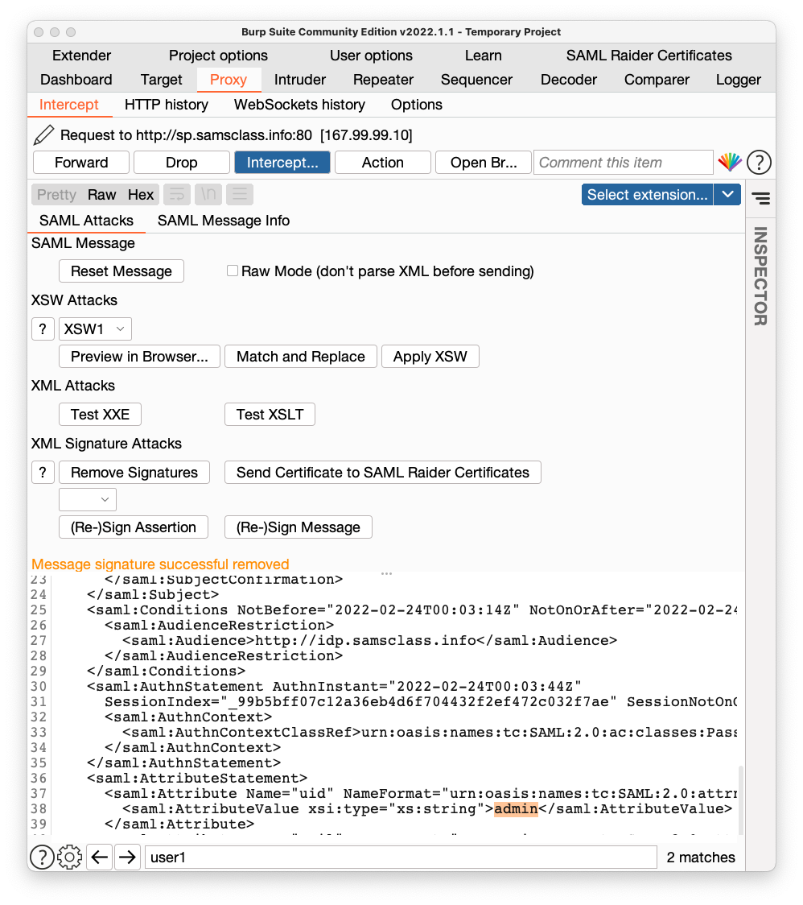
Task: Go to the previous search match arrow
Action: tap(99, 857)
